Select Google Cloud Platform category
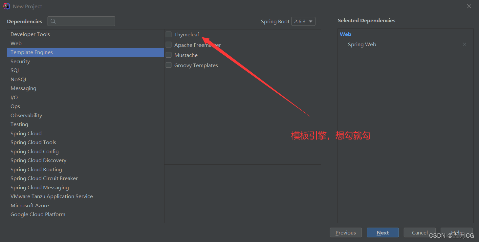The height and width of the screenshot is (242, 479). tap(85, 214)
